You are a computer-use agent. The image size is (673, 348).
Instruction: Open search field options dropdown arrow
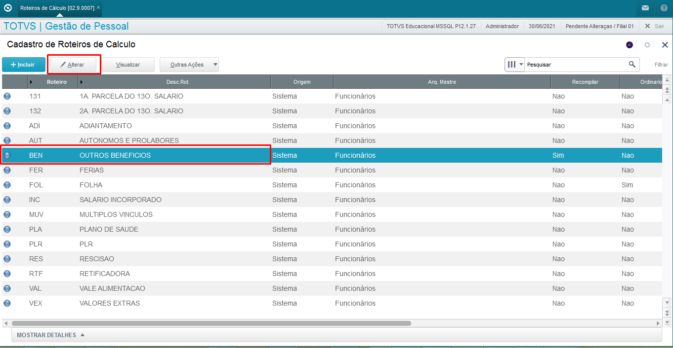coord(521,65)
